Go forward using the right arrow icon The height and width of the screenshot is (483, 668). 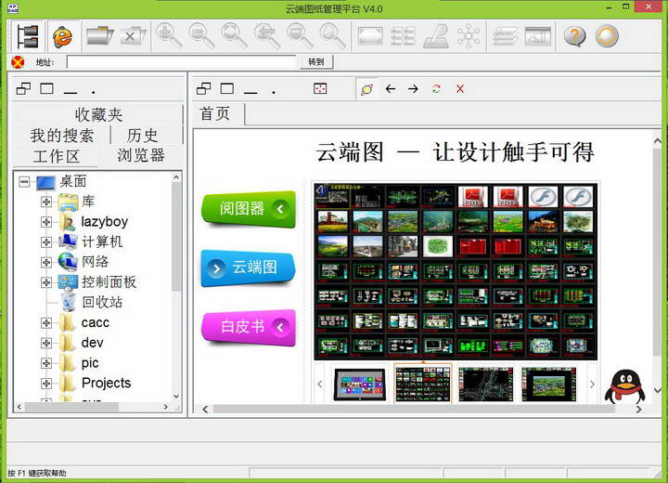(413, 89)
